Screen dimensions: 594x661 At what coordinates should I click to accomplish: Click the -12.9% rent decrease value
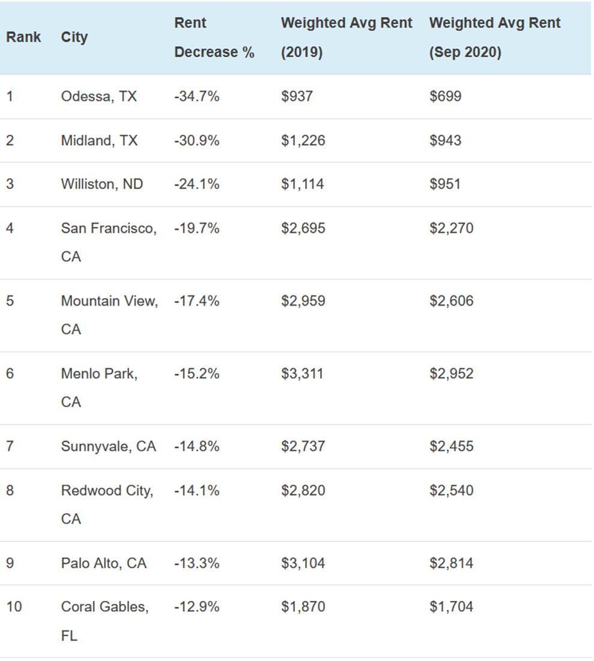point(196,607)
